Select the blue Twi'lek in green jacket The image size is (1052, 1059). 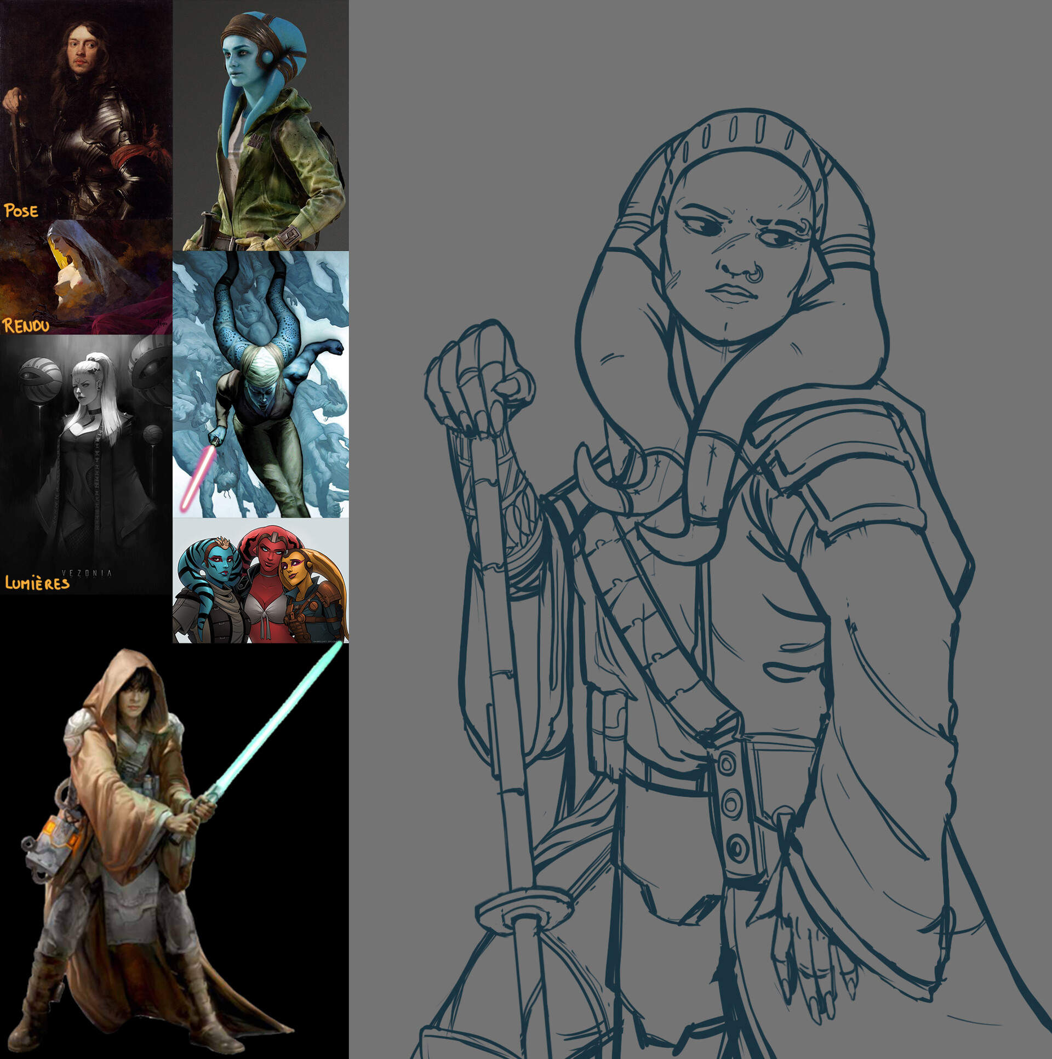coord(260,126)
